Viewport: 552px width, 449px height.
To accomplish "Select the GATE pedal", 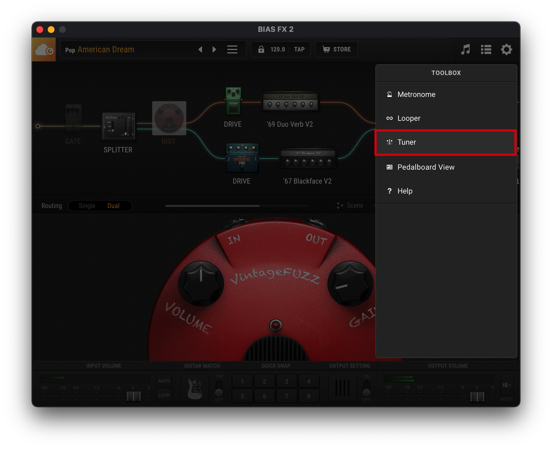I will coord(73,118).
